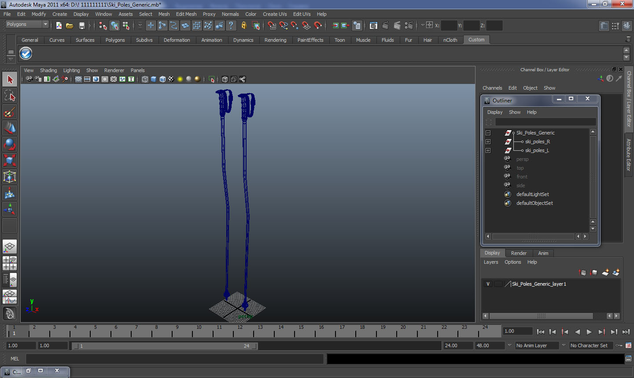The height and width of the screenshot is (378, 634).
Task: Click the custom shelf checkmark button
Action: pyautogui.click(x=26, y=53)
